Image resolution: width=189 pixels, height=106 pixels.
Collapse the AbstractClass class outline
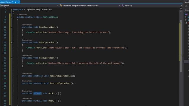pos(12,17)
